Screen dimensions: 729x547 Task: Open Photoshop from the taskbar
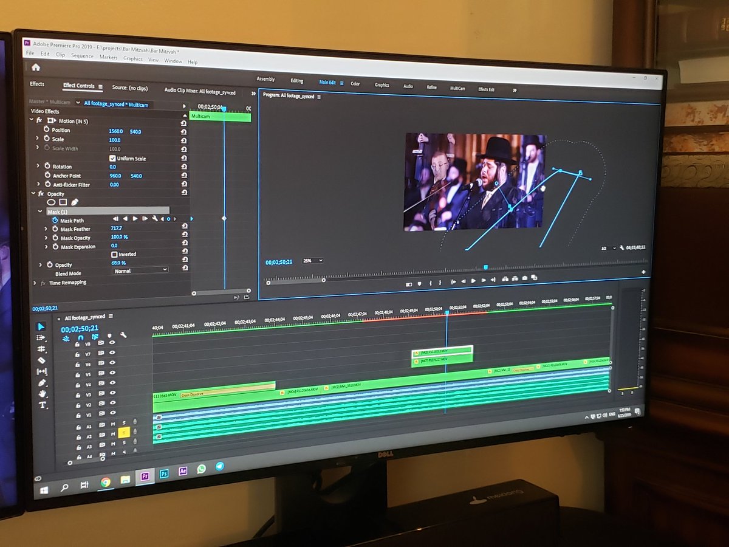point(163,473)
